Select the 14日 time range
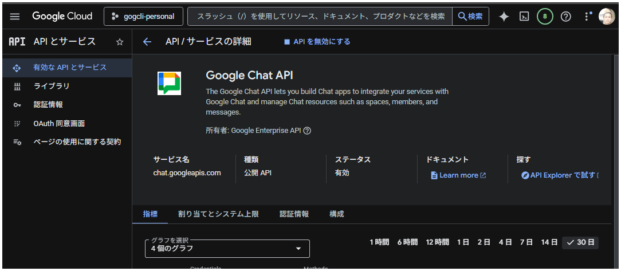The image size is (621, 271). (549, 242)
